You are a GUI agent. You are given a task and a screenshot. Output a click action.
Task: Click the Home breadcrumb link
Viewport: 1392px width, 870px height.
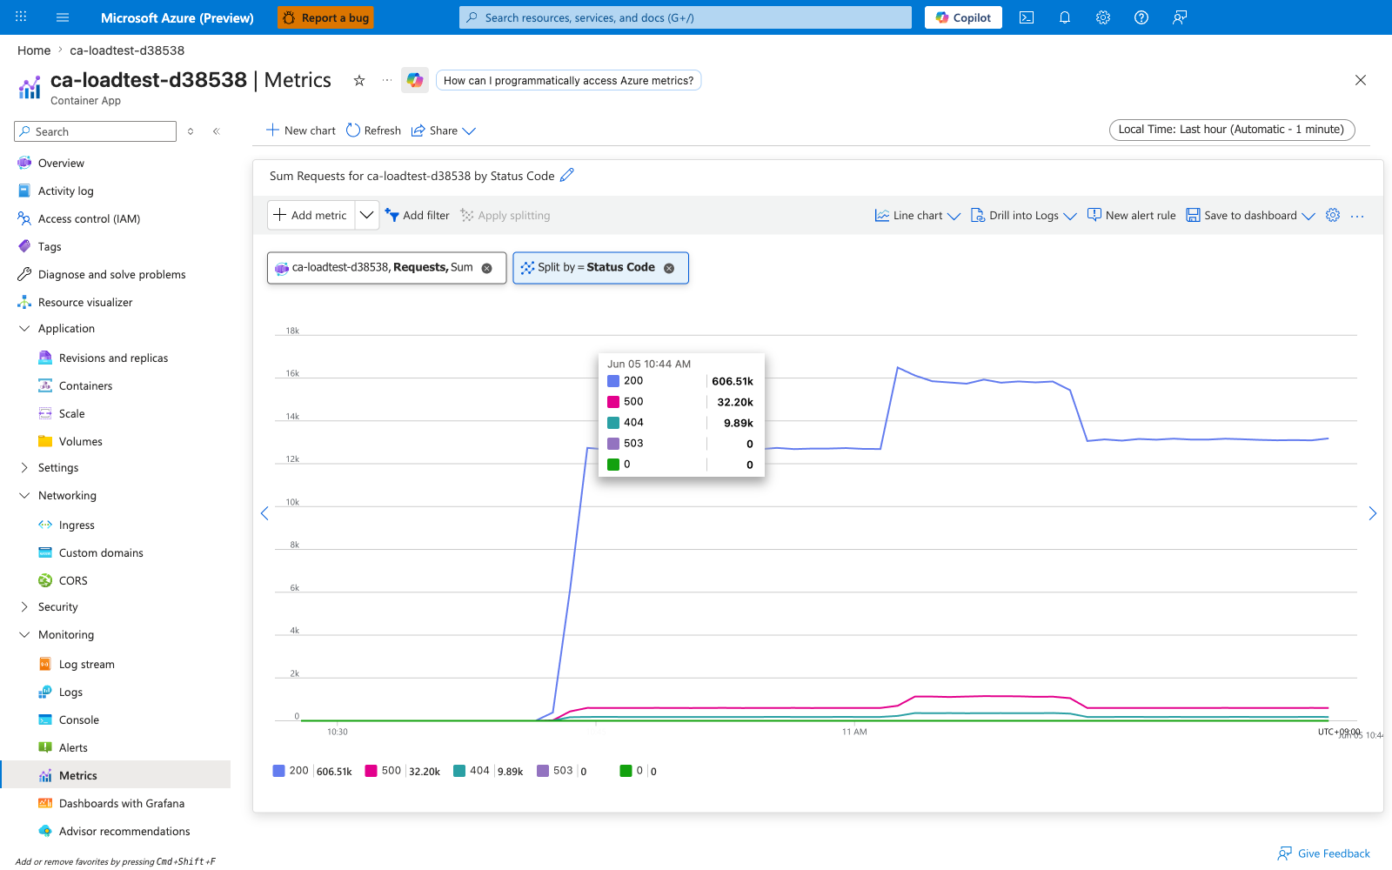34,50
